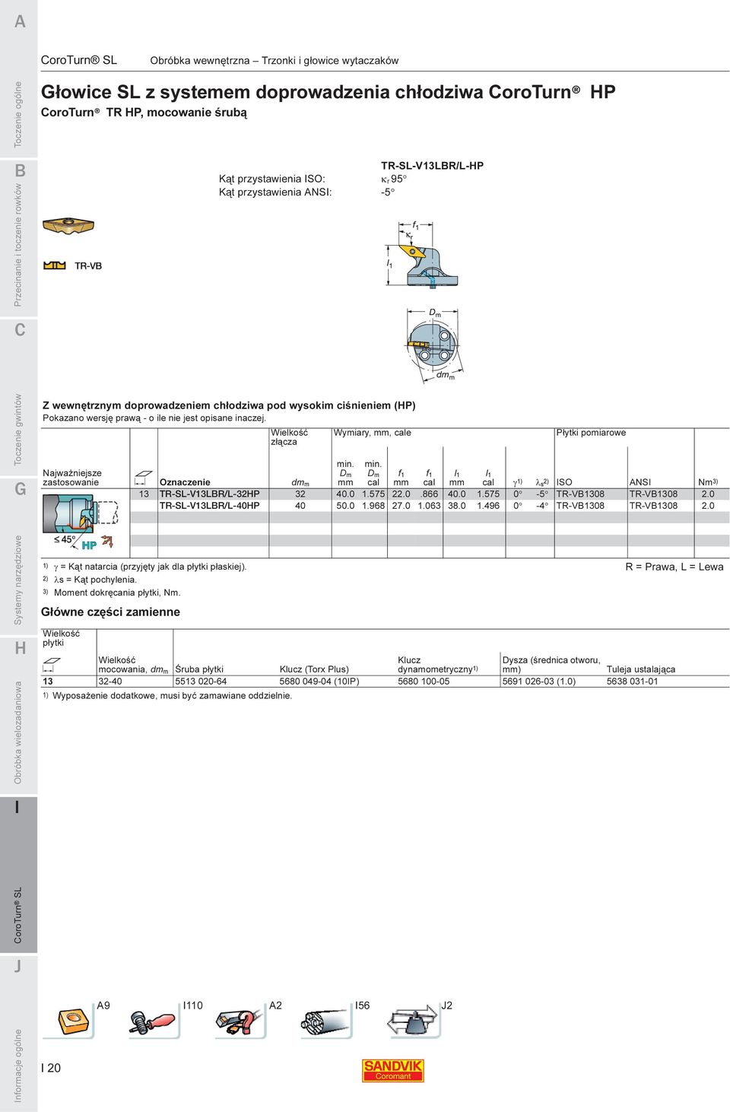The height and width of the screenshot is (1112, 730).
Task: Click subtitle 'CoroTurn TR HP, mocowanie śrubą'
Action: (x=144, y=113)
